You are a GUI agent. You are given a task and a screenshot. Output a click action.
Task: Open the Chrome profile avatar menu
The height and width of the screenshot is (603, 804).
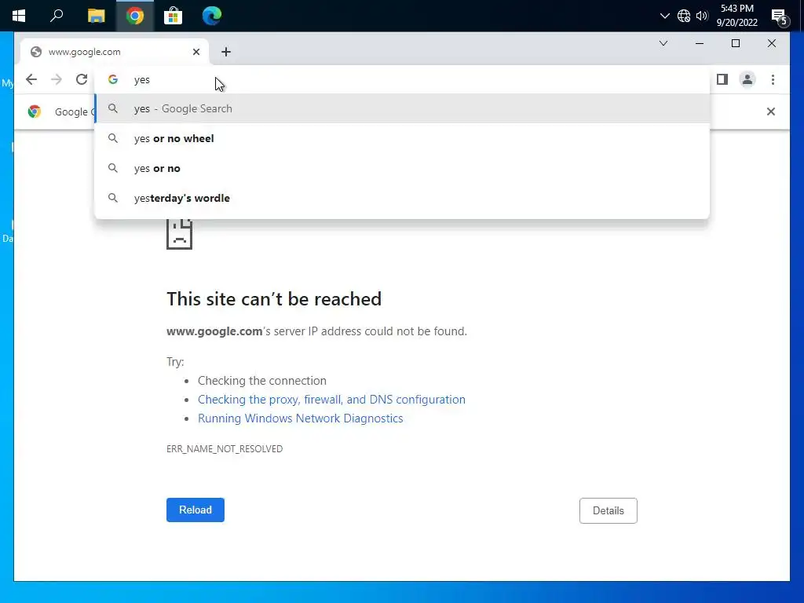747,79
